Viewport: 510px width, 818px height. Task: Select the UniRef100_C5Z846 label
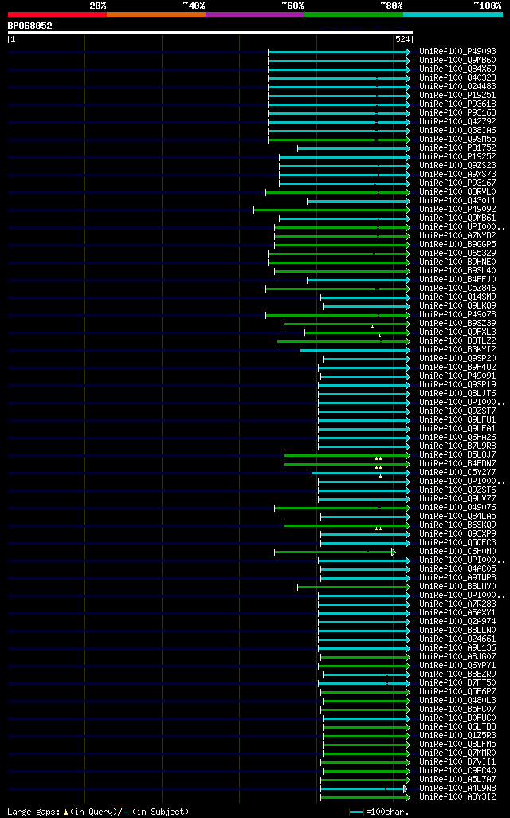pyautogui.click(x=458, y=288)
